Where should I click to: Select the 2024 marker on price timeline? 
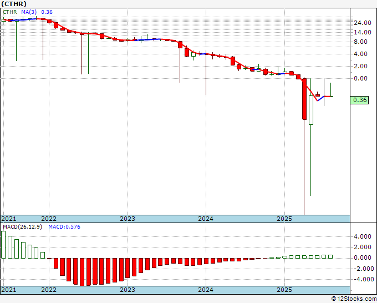(x=206, y=219)
